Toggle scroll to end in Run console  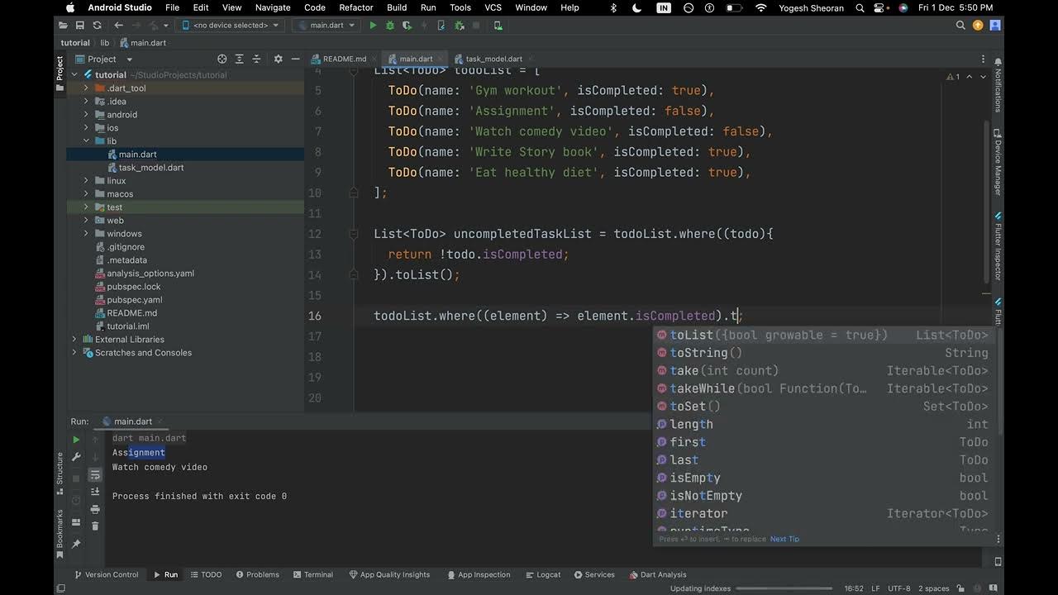click(95, 493)
